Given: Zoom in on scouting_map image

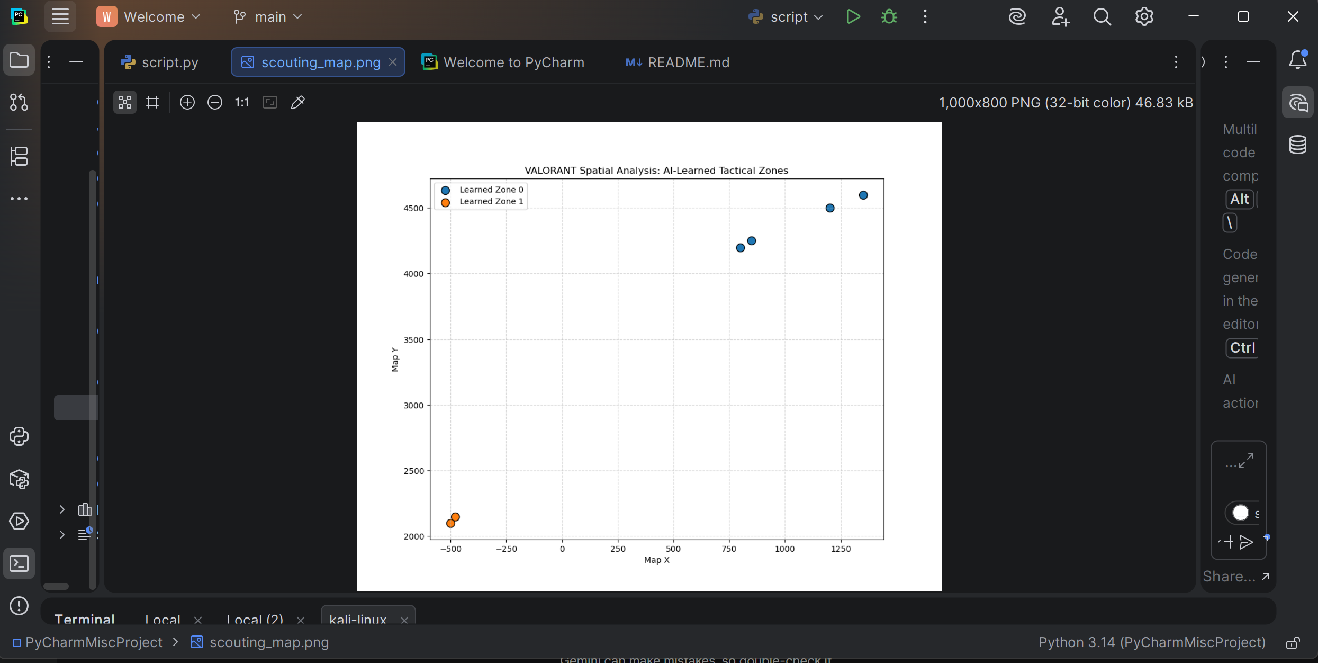Looking at the screenshot, I should click(187, 102).
